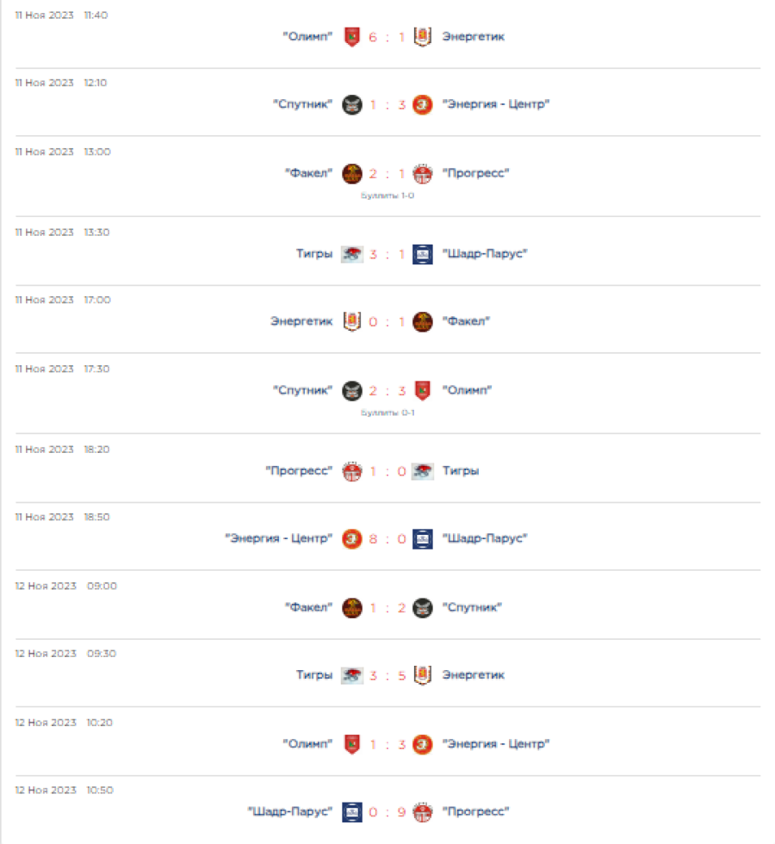Click the Олимп logo in the 11:40 match
The height and width of the screenshot is (844, 775).
tap(351, 37)
